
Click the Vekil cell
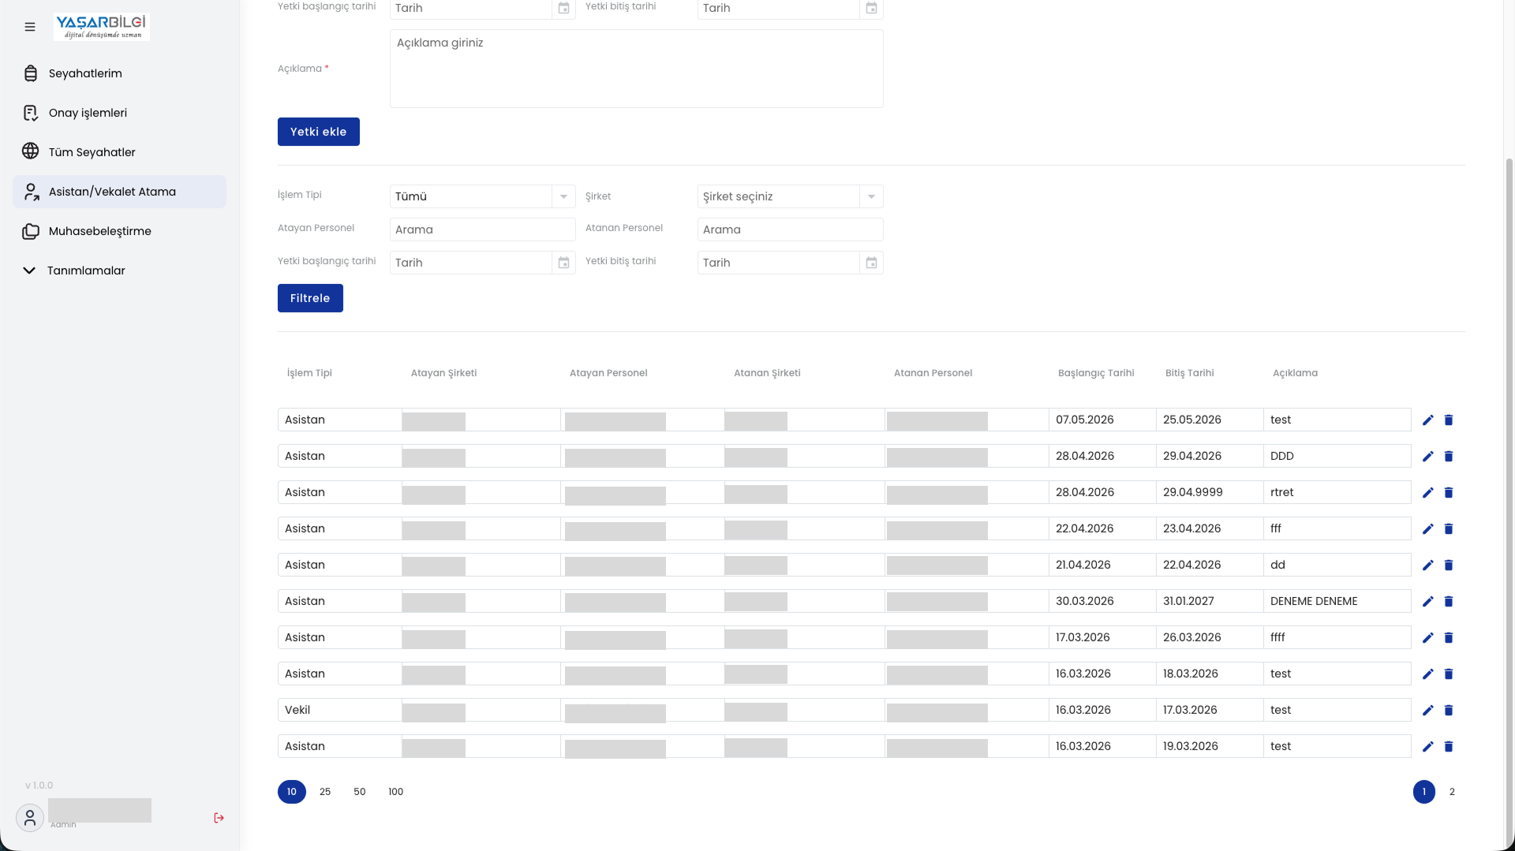click(x=340, y=710)
